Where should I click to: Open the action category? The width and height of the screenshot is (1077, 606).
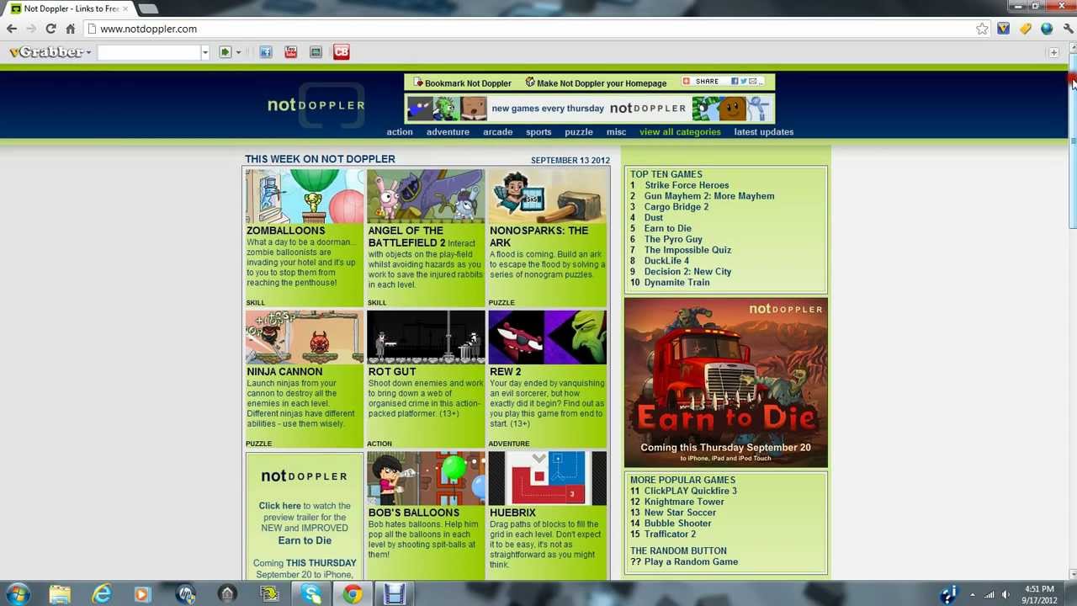click(x=400, y=132)
